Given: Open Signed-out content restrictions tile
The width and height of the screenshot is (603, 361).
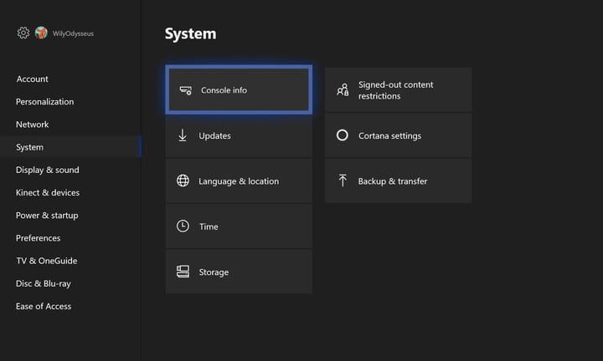Looking at the screenshot, I should [x=399, y=89].
